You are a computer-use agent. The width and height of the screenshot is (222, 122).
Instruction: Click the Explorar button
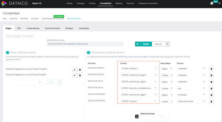[158, 44]
